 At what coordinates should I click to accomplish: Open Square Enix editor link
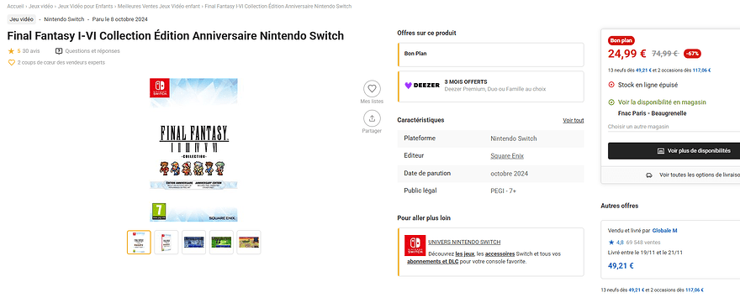tap(507, 156)
